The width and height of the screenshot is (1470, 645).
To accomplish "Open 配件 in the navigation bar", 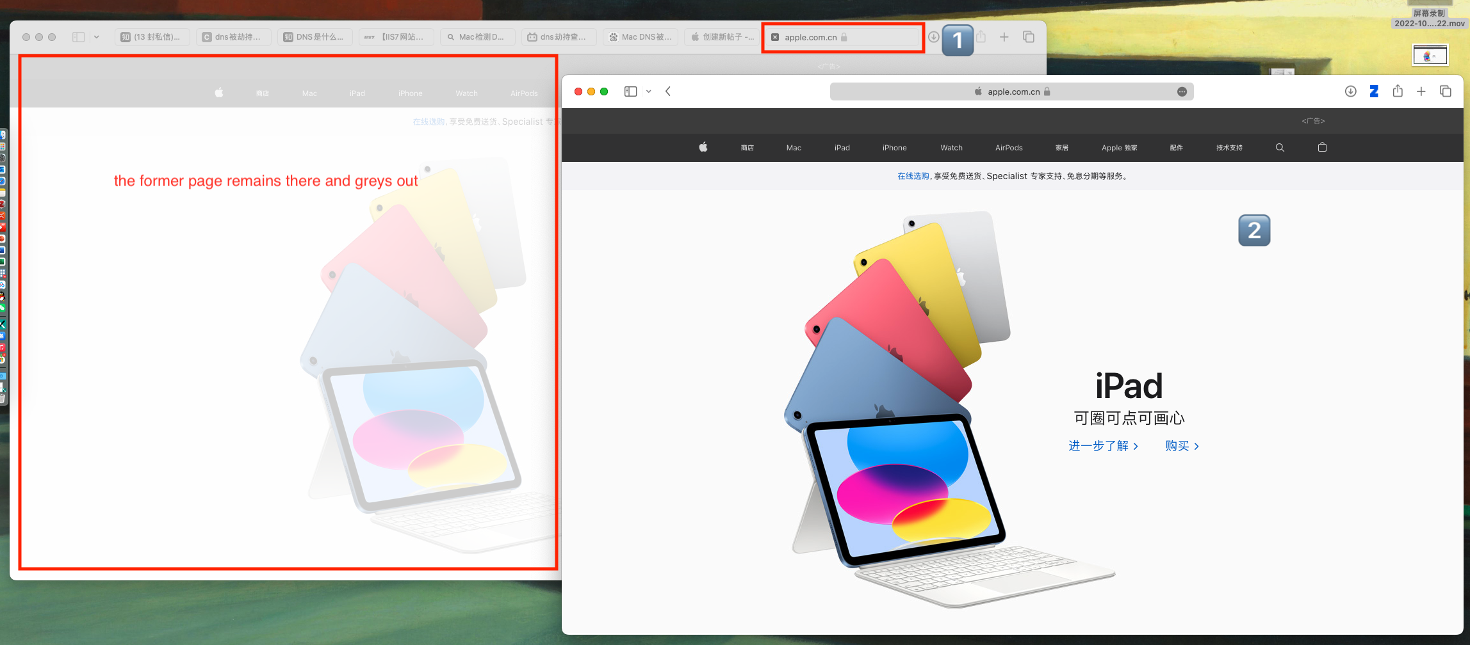I will click(1177, 148).
